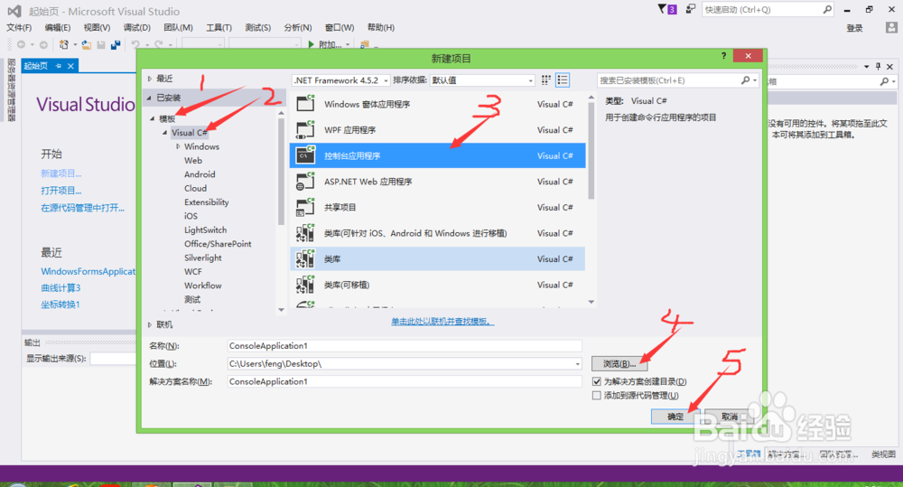Click the WPF 应用程序 template icon
903x487 pixels.
click(x=305, y=130)
